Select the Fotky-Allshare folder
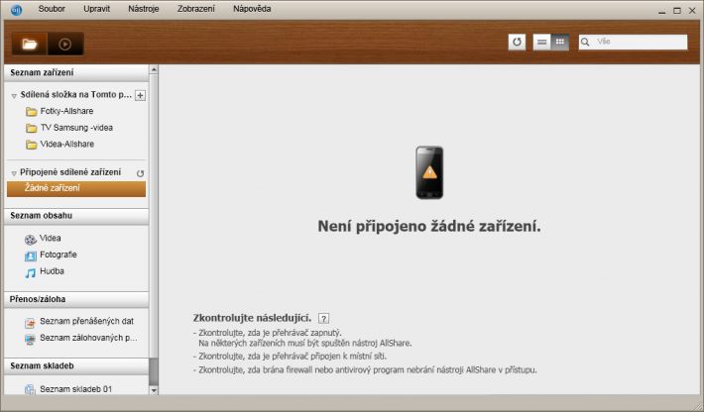The width and height of the screenshot is (704, 412). coord(66,111)
